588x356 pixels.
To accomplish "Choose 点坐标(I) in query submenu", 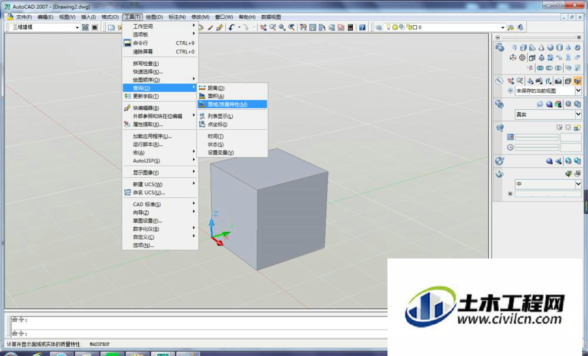I will (x=232, y=125).
